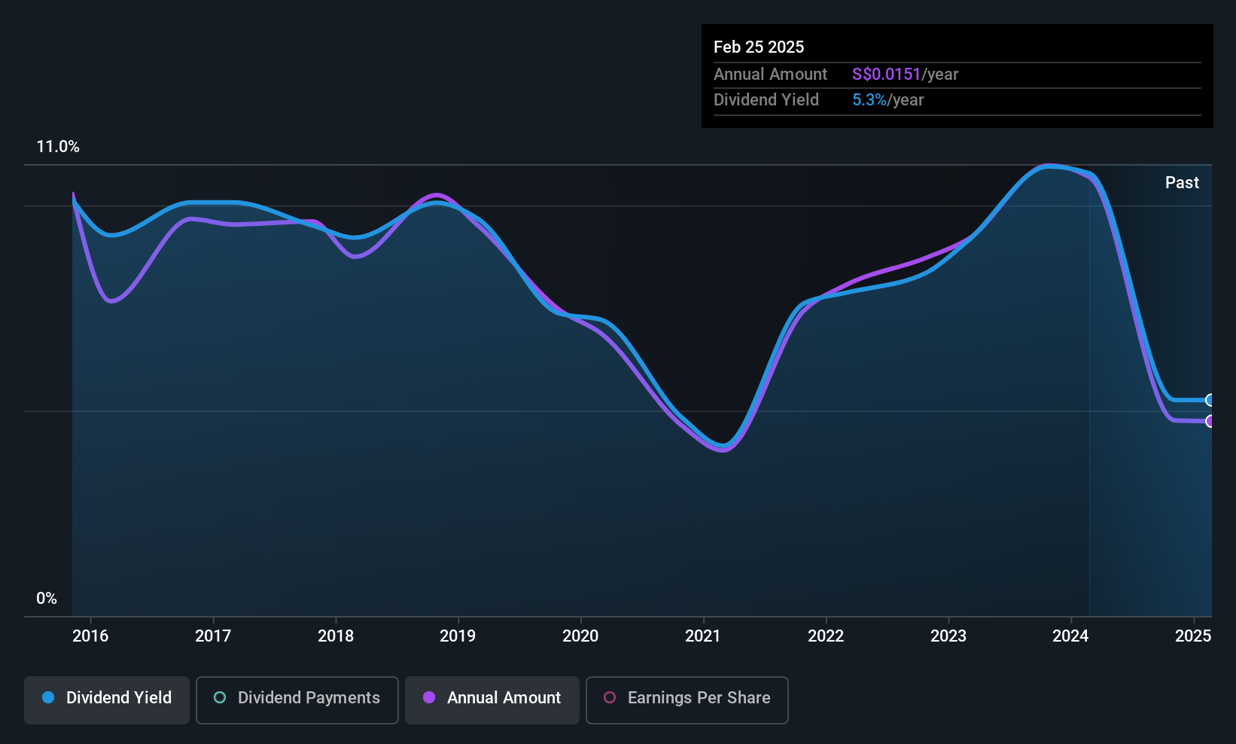This screenshot has height=744, width=1236.
Task: Click the 2025 x-axis label
Action: pyautogui.click(x=1193, y=636)
